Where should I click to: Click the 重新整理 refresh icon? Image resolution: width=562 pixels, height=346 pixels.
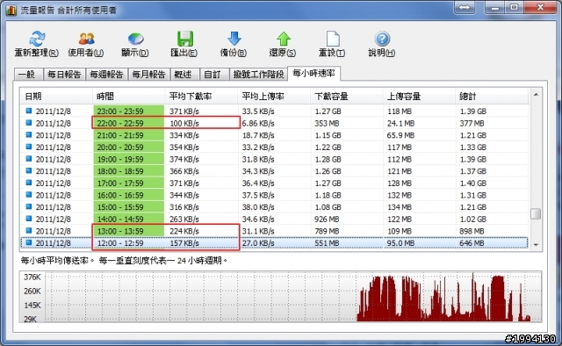[x=37, y=39]
